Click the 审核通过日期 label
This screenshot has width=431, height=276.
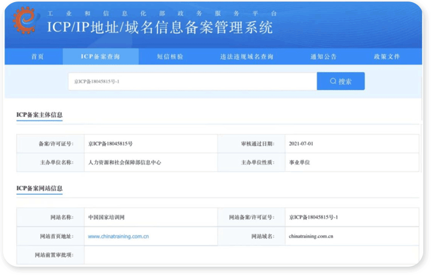coord(258,144)
